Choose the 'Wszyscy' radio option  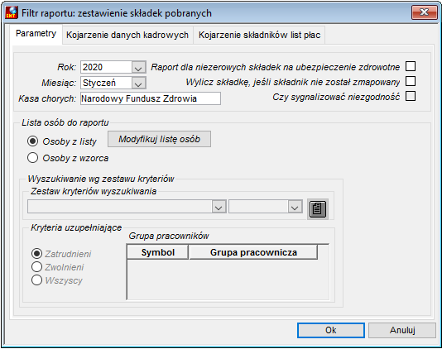click(x=36, y=280)
